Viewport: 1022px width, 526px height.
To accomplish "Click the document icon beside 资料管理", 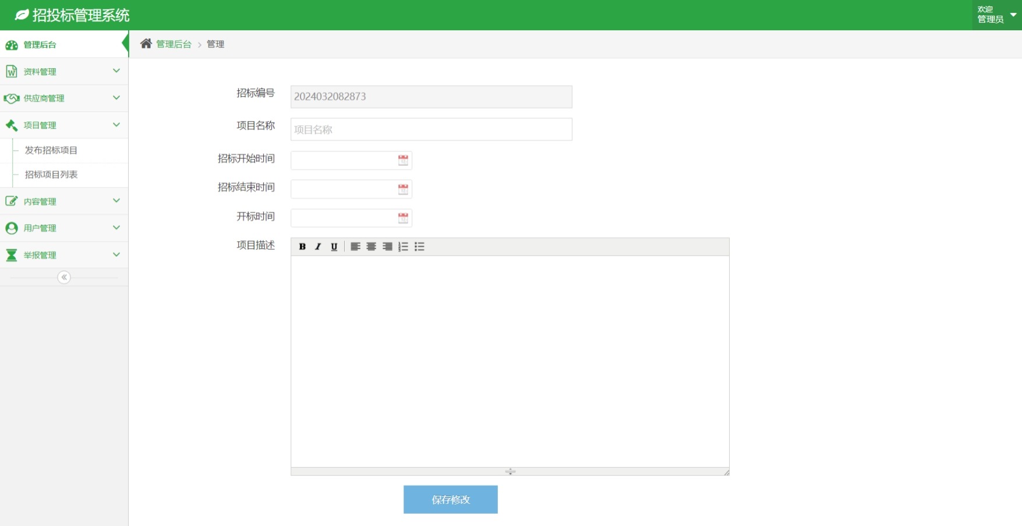I will pyautogui.click(x=11, y=71).
